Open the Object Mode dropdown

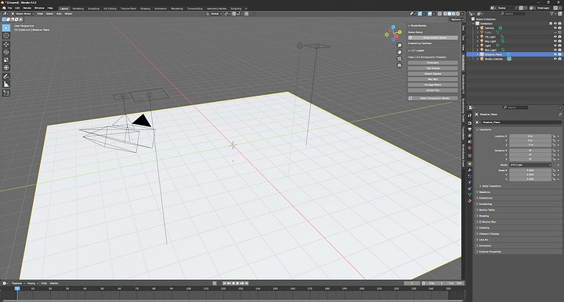(x=23, y=13)
